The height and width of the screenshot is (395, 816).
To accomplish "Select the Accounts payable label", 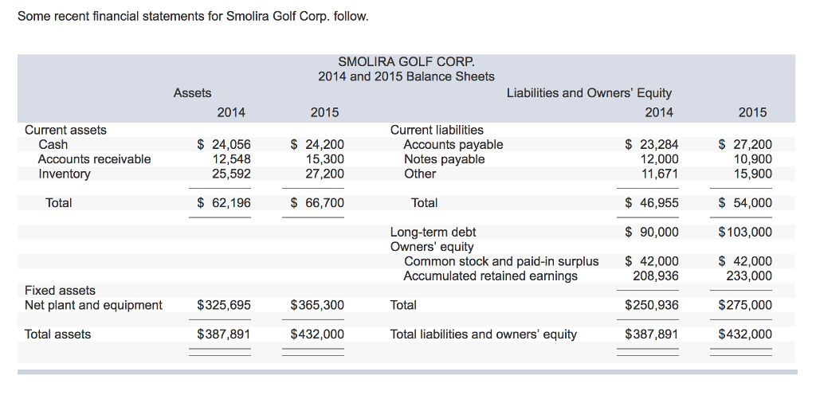I will (x=453, y=144).
